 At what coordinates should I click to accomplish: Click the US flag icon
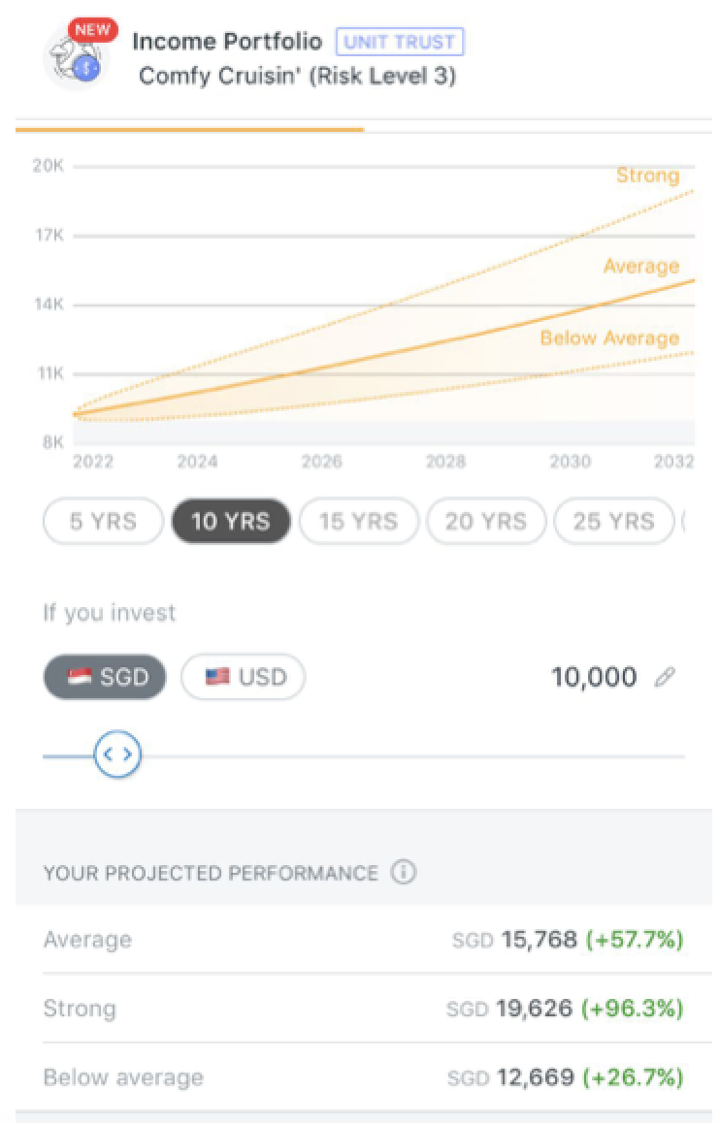pyautogui.click(x=217, y=676)
